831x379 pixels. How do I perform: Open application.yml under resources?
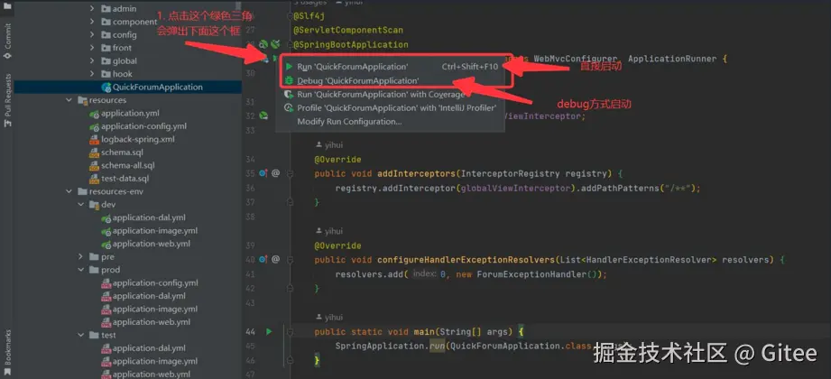[125, 113]
